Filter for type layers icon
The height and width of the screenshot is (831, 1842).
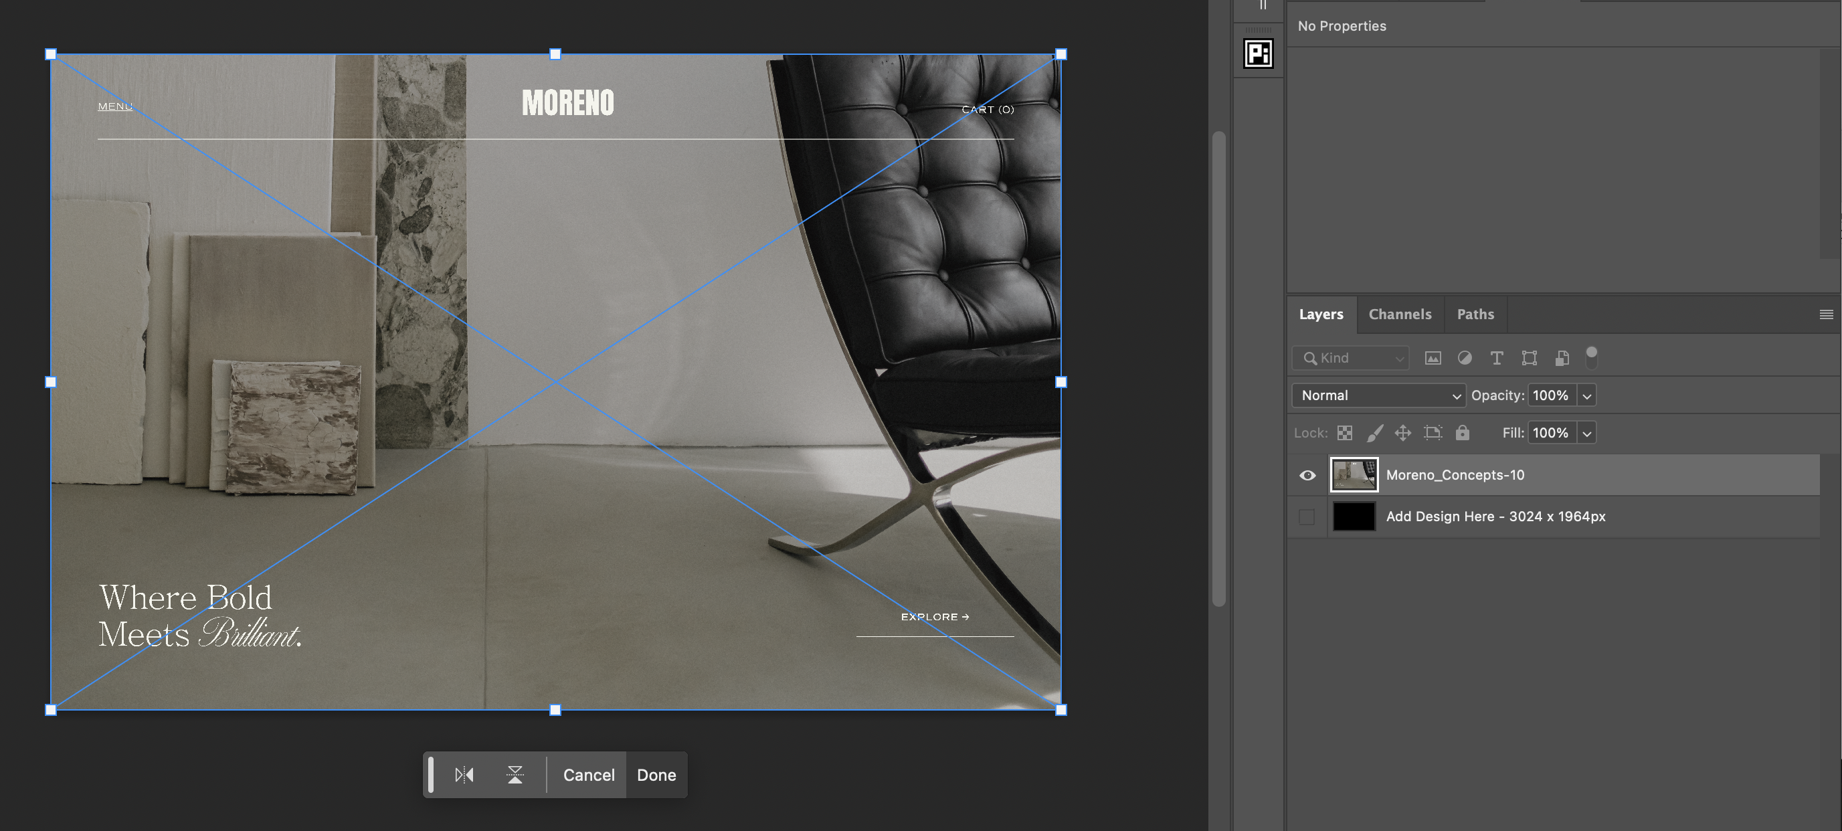coord(1496,357)
